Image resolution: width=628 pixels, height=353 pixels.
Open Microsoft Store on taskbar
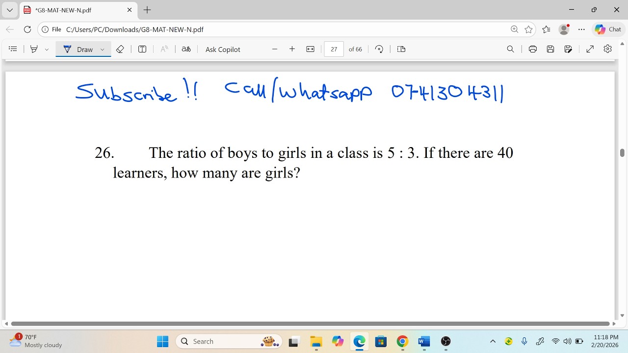click(x=381, y=341)
